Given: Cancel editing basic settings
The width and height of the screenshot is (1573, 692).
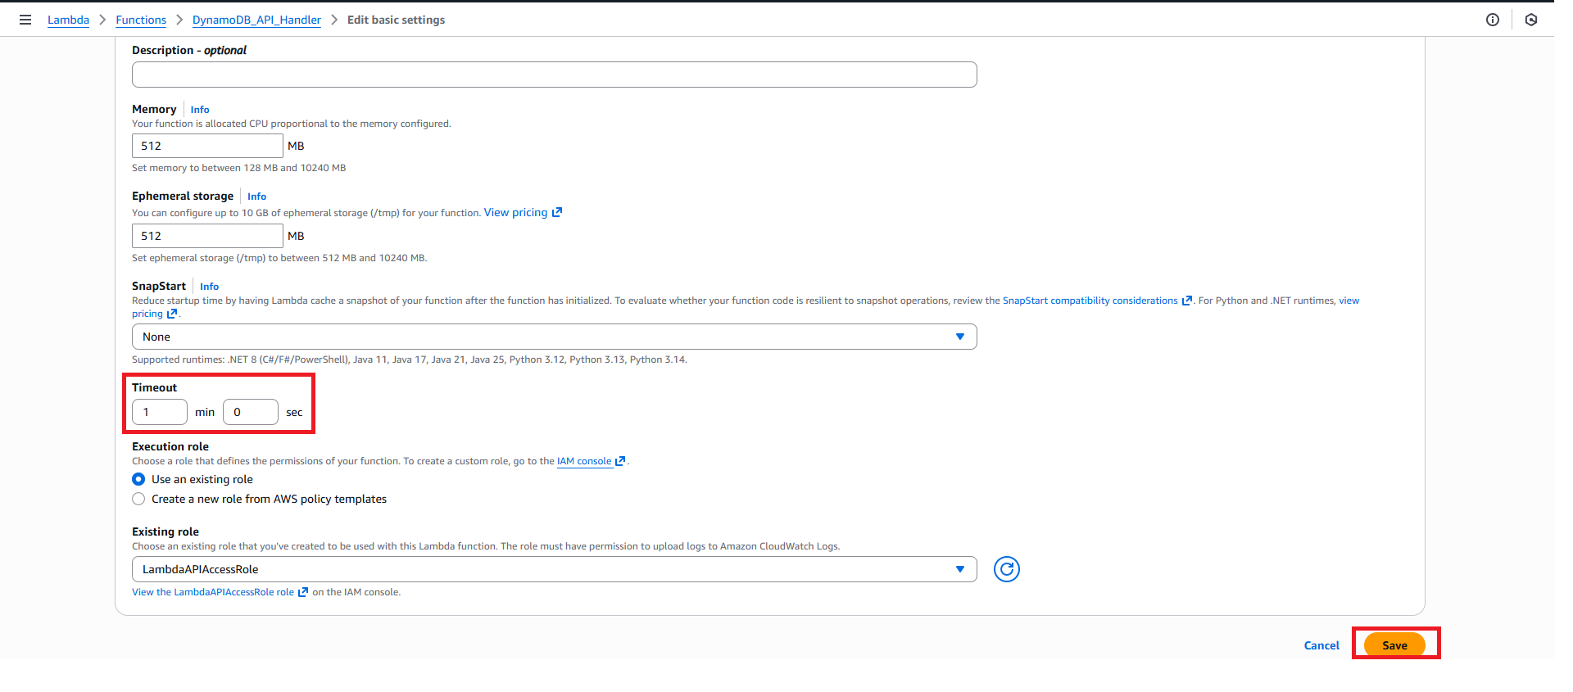Looking at the screenshot, I should pyautogui.click(x=1321, y=645).
